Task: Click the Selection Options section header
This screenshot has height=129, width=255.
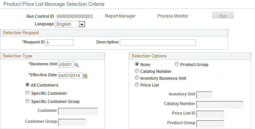Action: (190, 56)
